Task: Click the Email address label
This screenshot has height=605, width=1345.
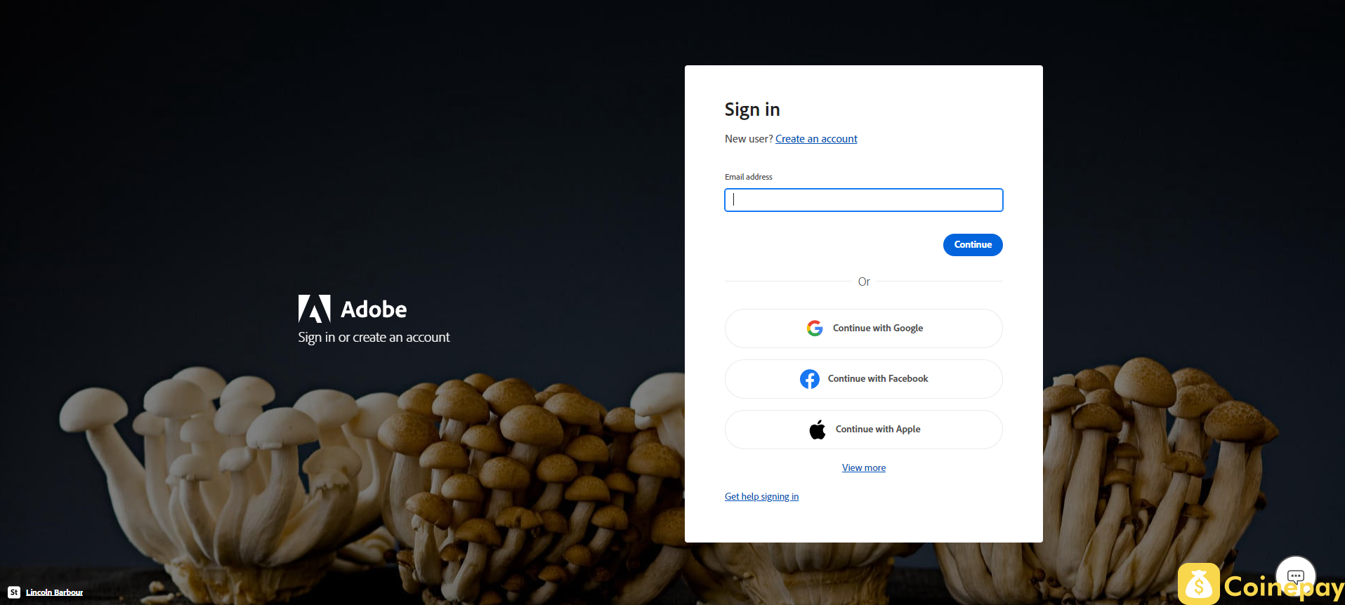Action: 749,177
